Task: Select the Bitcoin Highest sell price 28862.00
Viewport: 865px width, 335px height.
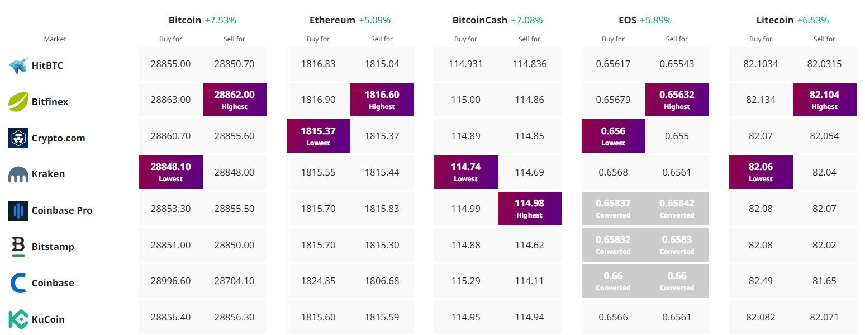Action: click(x=234, y=100)
